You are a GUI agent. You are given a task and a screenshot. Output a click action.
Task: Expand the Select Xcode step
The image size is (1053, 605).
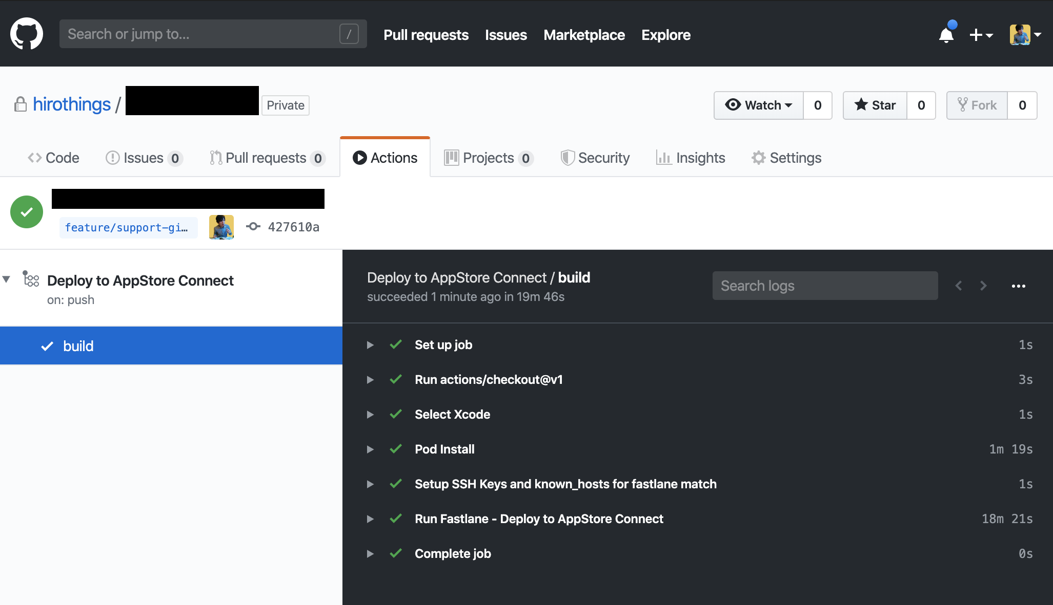tap(370, 415)
